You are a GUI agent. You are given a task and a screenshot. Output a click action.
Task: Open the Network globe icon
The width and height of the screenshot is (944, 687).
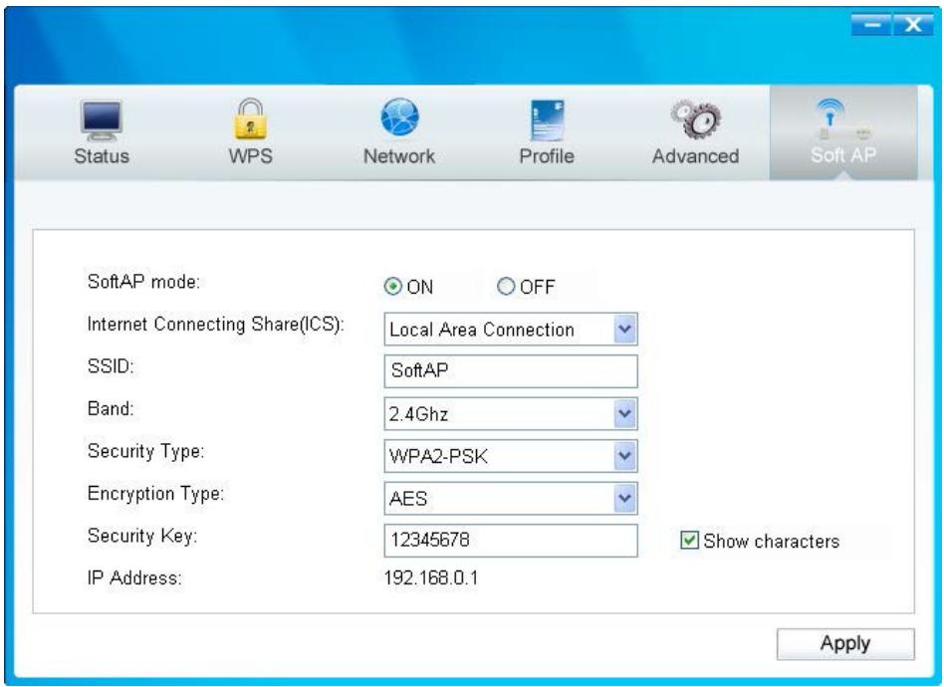point(399,117)
